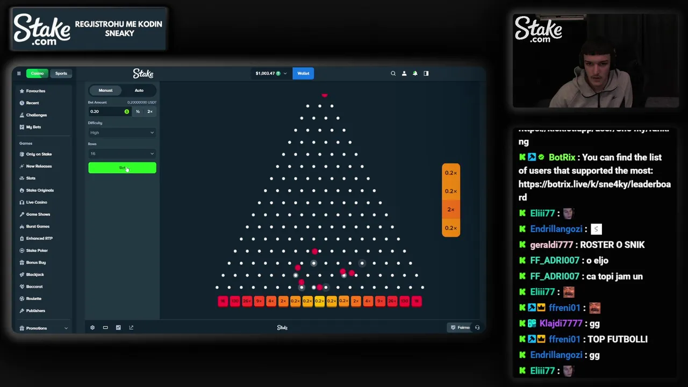Click the Baccarat icon in sidebar
Screen dimensions: 688x387
pyautogui.click(x=21, y=286)
